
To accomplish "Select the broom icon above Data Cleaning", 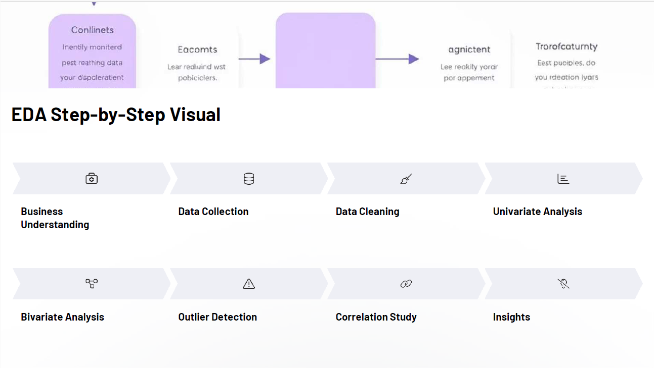I will (406, 179).
